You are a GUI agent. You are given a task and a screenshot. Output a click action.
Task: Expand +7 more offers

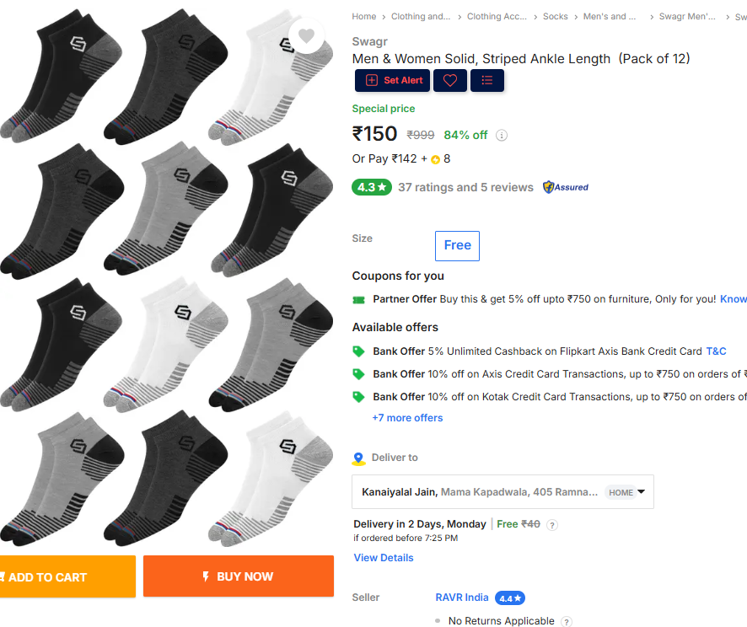tap(407, 417)
